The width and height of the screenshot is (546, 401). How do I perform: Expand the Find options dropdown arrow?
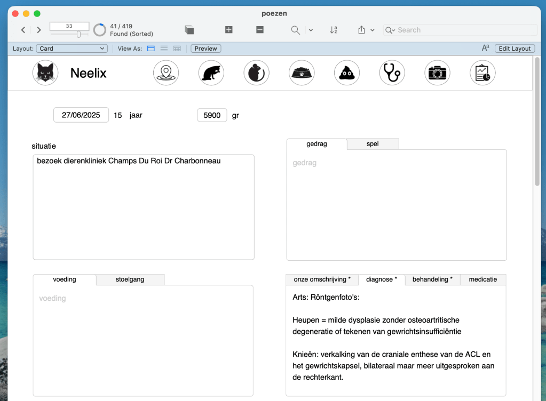[x=311, y=30]
